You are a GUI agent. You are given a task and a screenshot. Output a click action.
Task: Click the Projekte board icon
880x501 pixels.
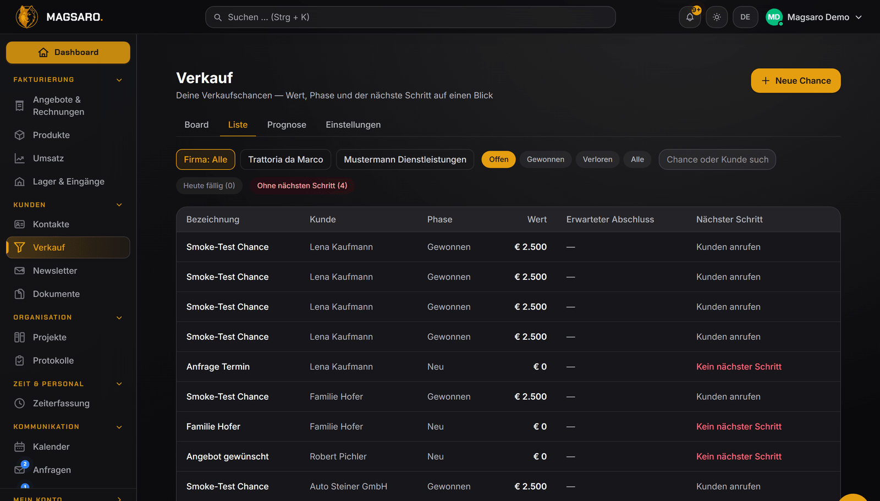tap(20, 337)
